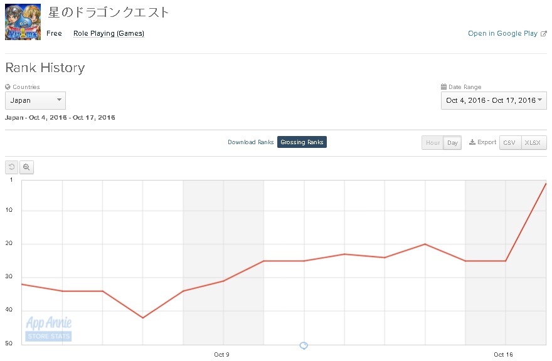Screen dimensions: 552x361
Task: Open the Japan countries dropdown
Action: (35, 100)
